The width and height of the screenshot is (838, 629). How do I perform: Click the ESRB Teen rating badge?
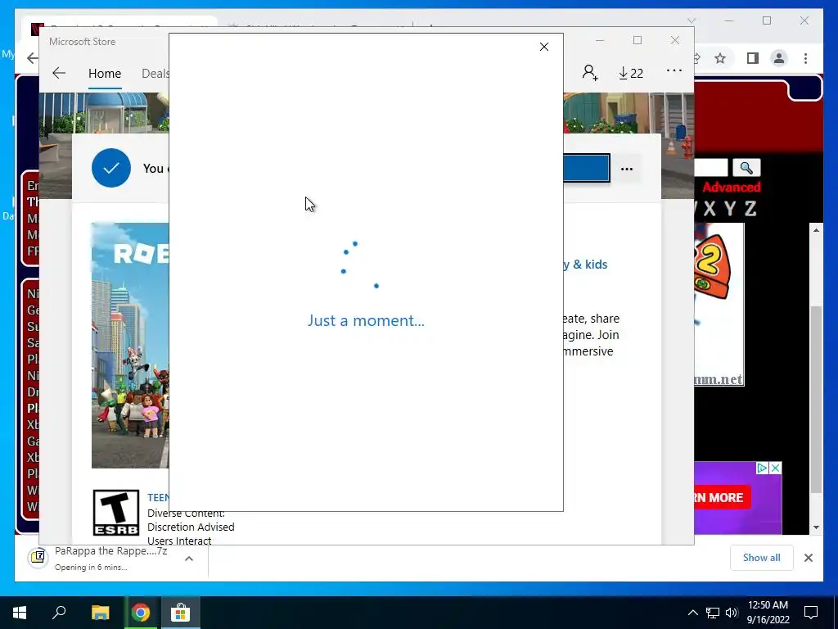click(116, 513)
